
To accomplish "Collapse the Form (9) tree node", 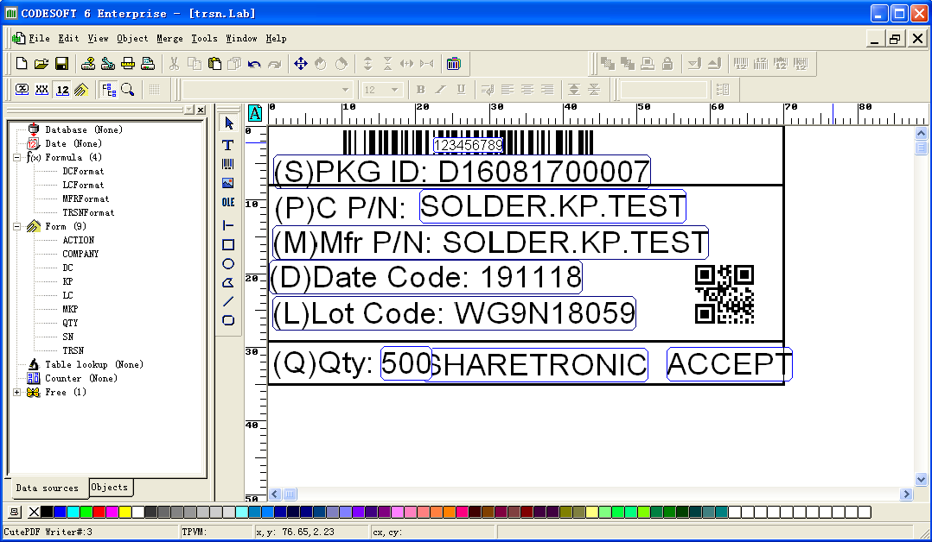I will point(17,226).
